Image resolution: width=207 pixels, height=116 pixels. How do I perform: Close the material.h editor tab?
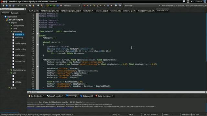[x=167, y=10]
